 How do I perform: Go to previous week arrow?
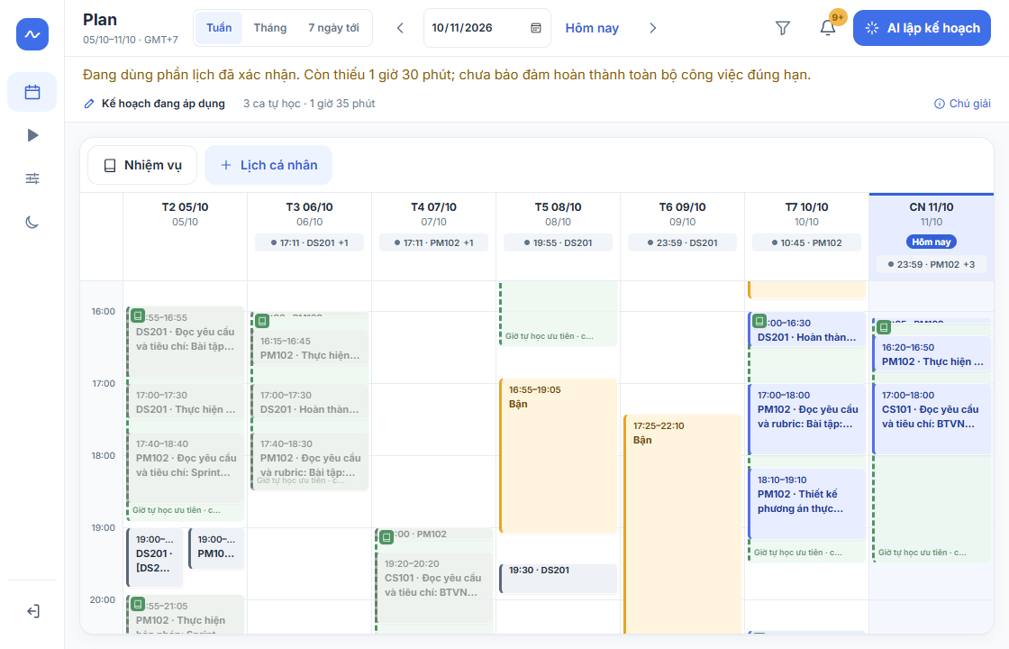click(x=400, y=28)
